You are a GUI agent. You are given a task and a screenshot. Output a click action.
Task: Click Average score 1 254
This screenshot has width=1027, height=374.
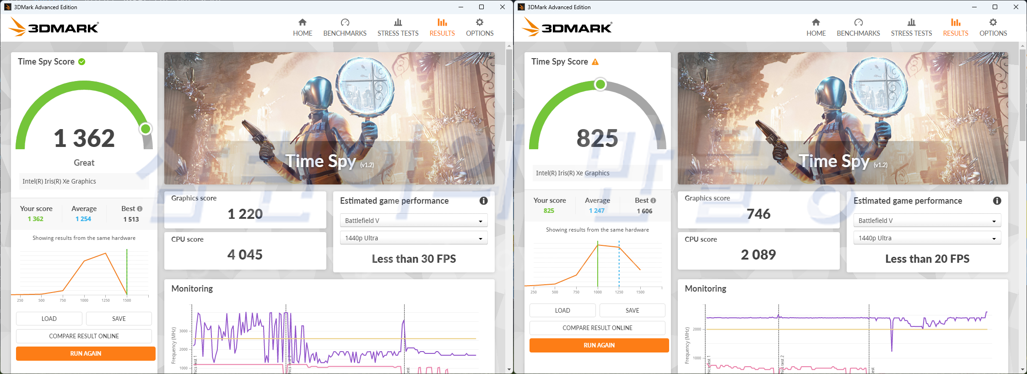tap(83, 219)
